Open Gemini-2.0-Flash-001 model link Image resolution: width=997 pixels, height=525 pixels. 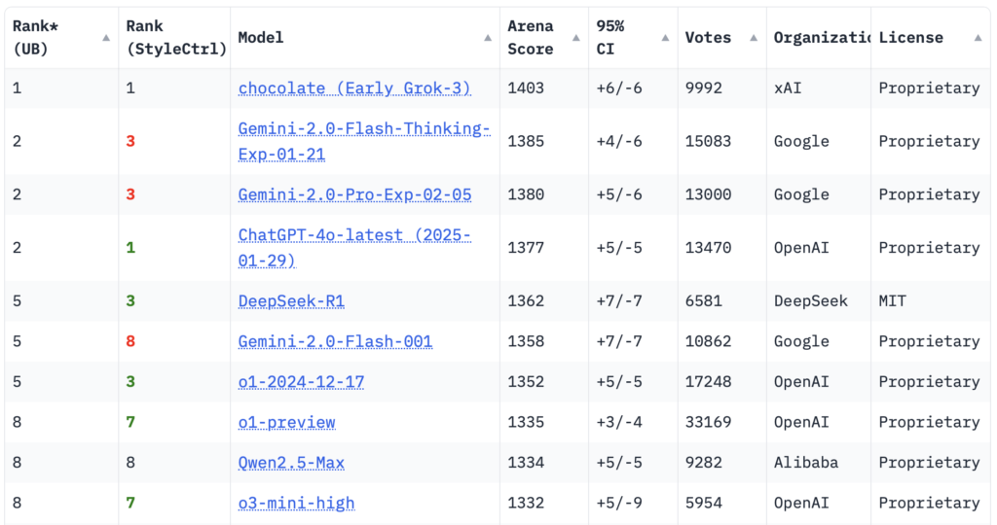coord(335,341)
